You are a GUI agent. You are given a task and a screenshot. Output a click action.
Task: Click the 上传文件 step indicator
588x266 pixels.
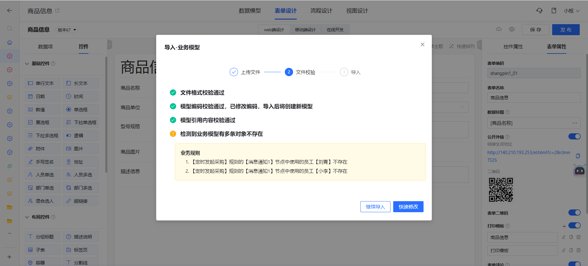(x=245, y=72)
